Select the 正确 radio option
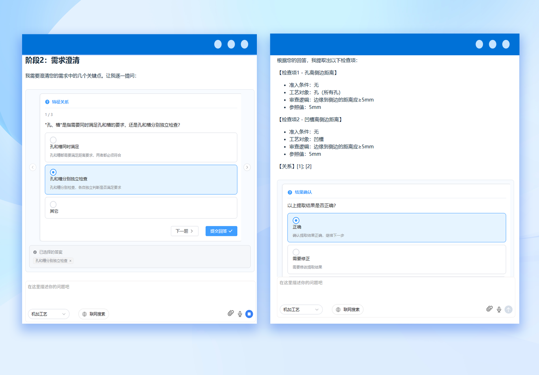The width and height of the screenshot is (539, 375). pyautogui.click(x=296, y=220)
